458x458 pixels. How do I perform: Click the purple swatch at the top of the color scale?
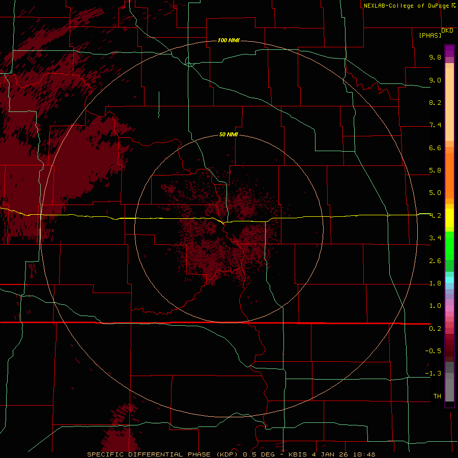449,51
